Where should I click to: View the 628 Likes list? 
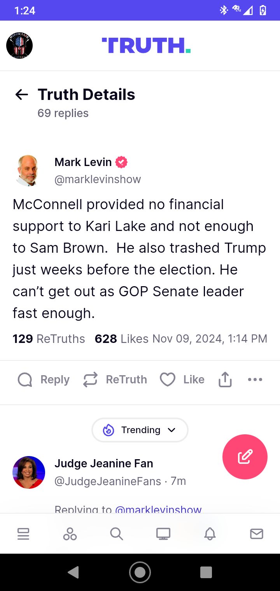pos(121,339)
